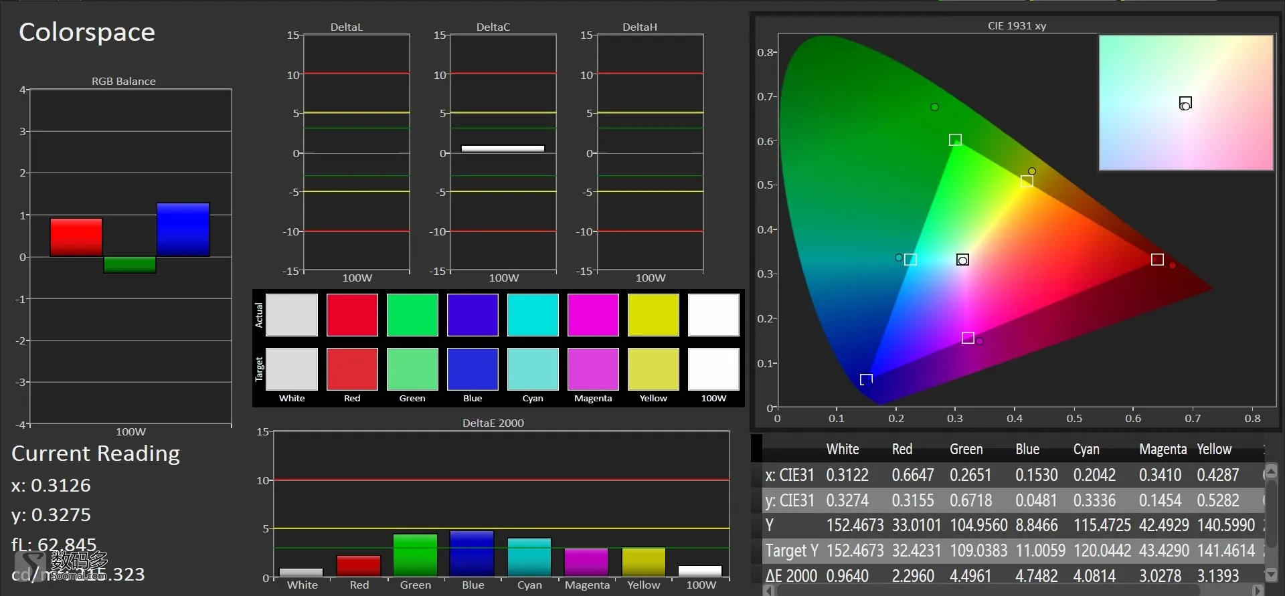This screenshot has height=596, width=1285.
Task: Pick the Target Cyan swatch
Action: click(x=533, y=369)
